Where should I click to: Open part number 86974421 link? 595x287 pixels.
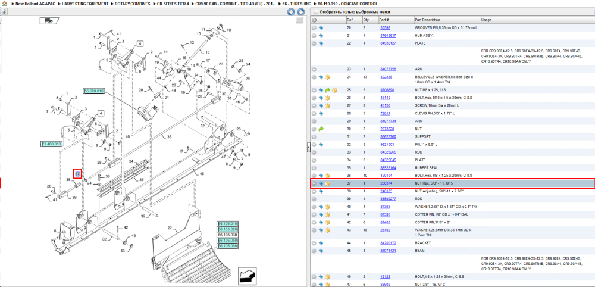[x=388, y=251]
